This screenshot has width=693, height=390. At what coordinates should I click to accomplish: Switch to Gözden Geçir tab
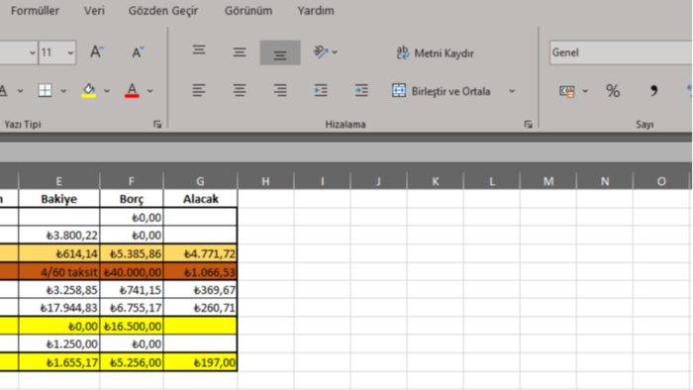pos(163,11)
